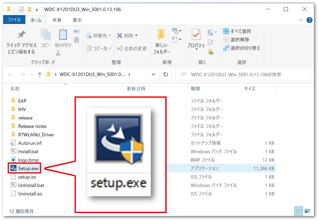This screenshot has width=319, height=221.
Task: Switch to Large icons view in status bar
Action: (x=307, y=211)
